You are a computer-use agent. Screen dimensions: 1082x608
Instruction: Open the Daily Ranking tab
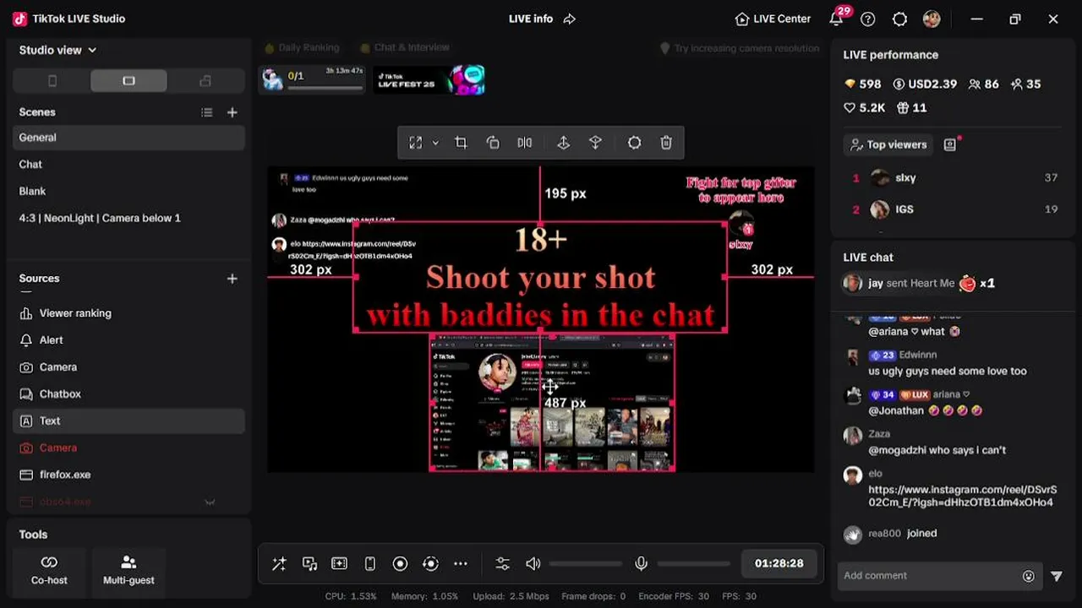[303, 48]
